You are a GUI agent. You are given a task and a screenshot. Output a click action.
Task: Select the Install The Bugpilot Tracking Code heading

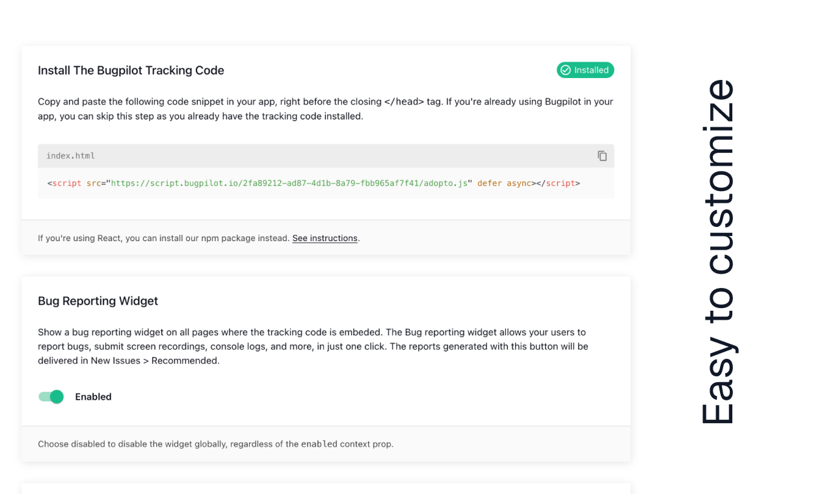click(131, 70)
